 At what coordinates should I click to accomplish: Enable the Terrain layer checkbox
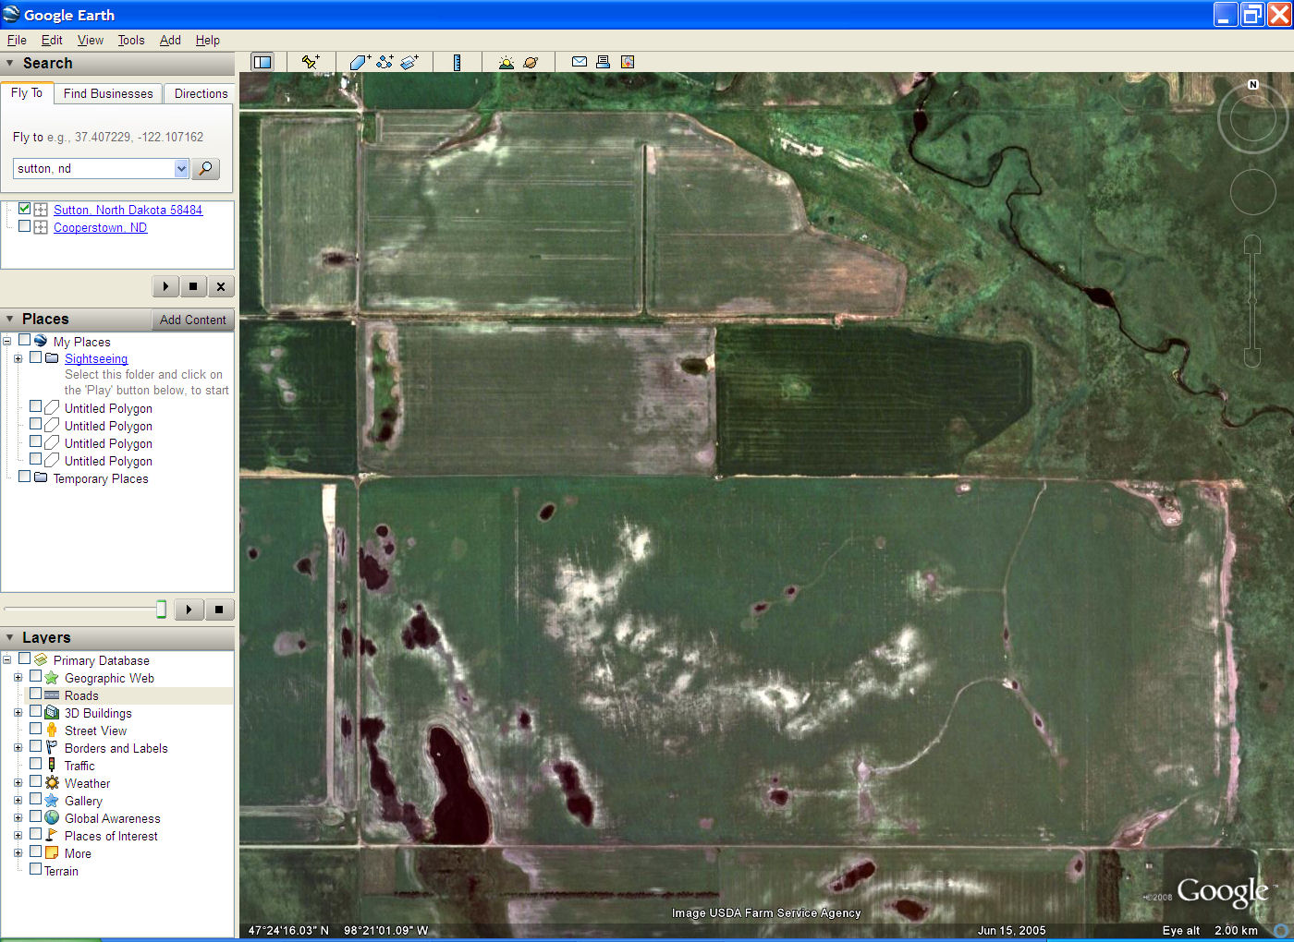pos(36,869)
